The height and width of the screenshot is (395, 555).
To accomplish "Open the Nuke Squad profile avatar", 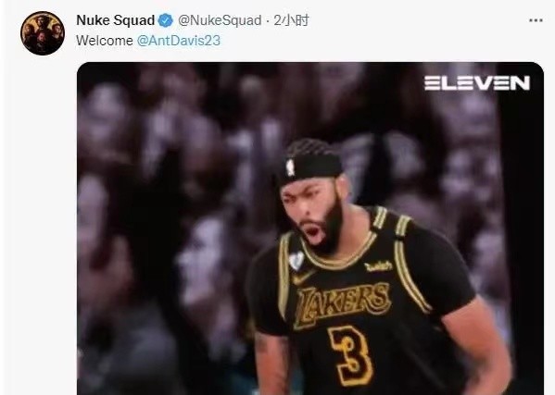I will pyautogui.click(x=43, y=33).
